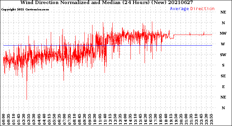Select the 01:45 time axis label
Screen dimensions: 232x126
(19, 119)
